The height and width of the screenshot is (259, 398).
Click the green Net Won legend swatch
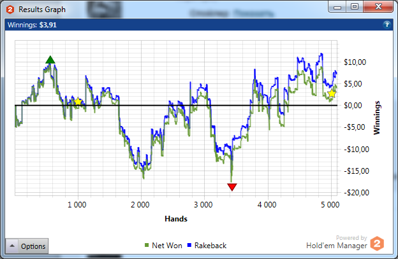[147, 245]
